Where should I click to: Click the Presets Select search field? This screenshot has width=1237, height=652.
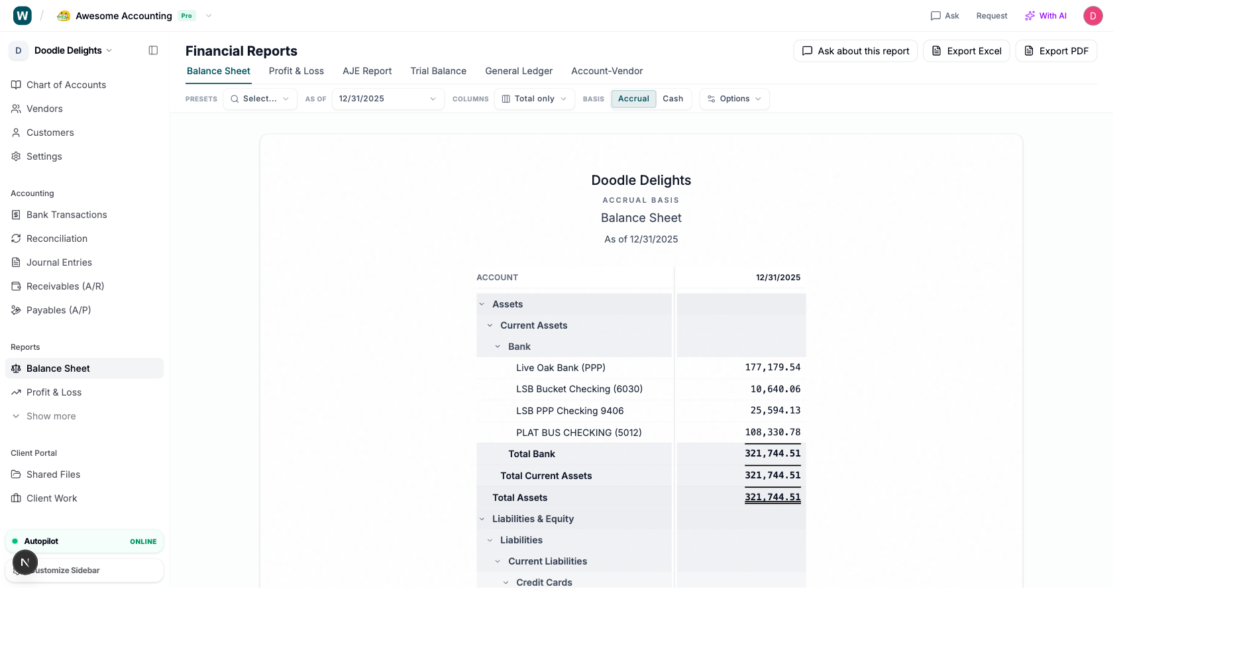[x=260, y=99]
